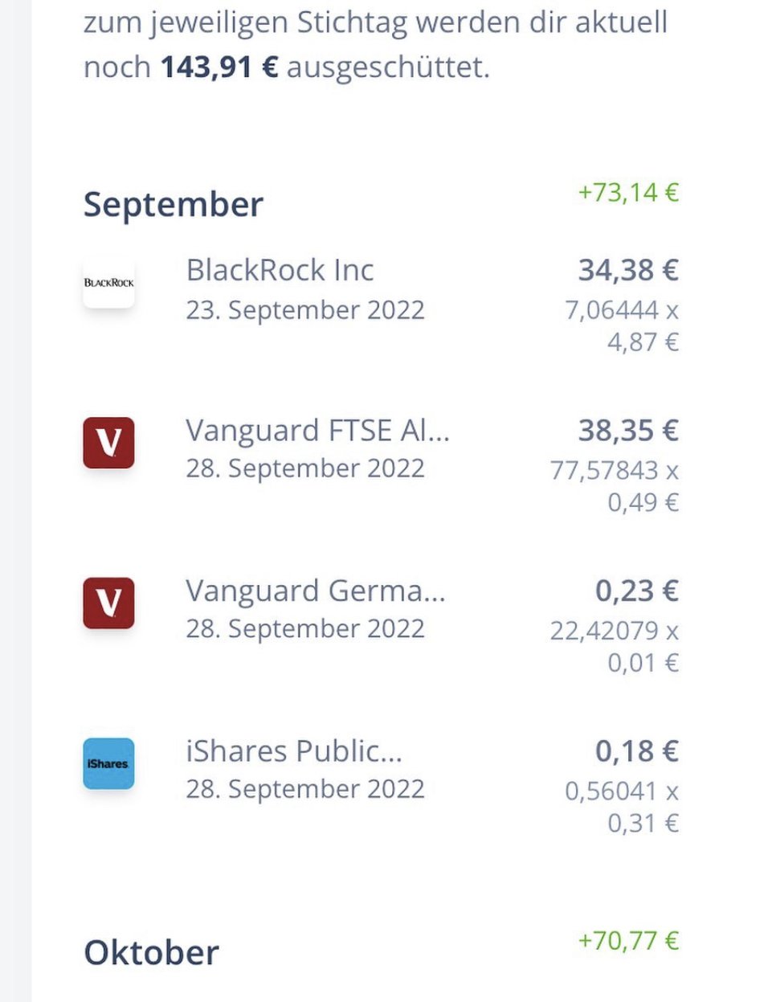Click the 77,57843 x share quantity
The width and height of the screenshot is (764, 1002).
[615, 470]
